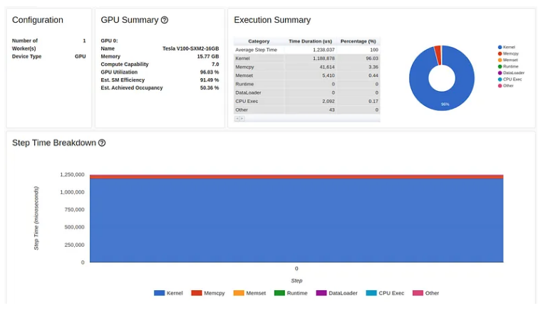
Task: Click the Kernel blue dot in pie legend
Action: pyautogui.click(x=500, y=47)
